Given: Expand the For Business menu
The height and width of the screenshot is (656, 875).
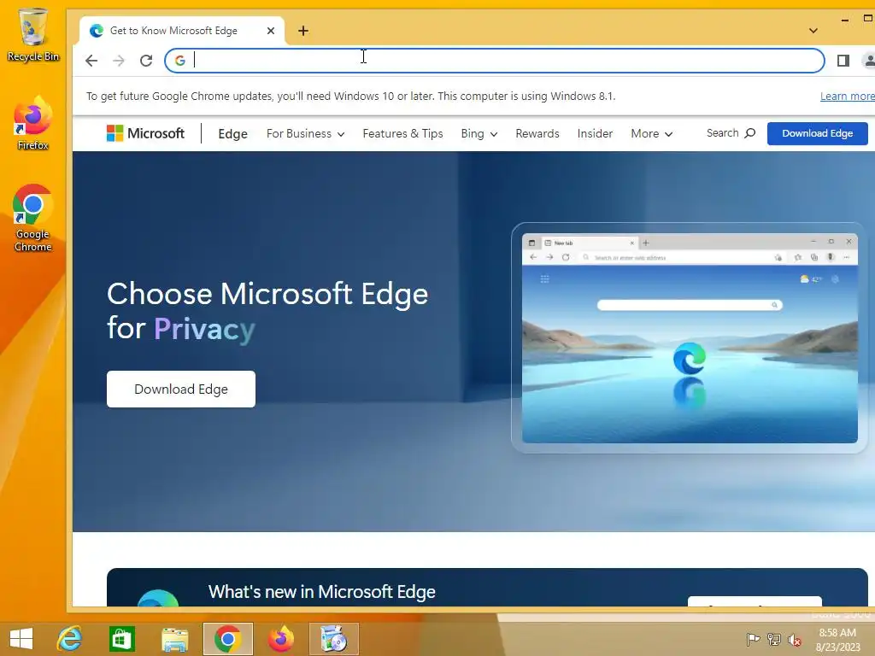Looking at the screenshot, I should [305, 133].
